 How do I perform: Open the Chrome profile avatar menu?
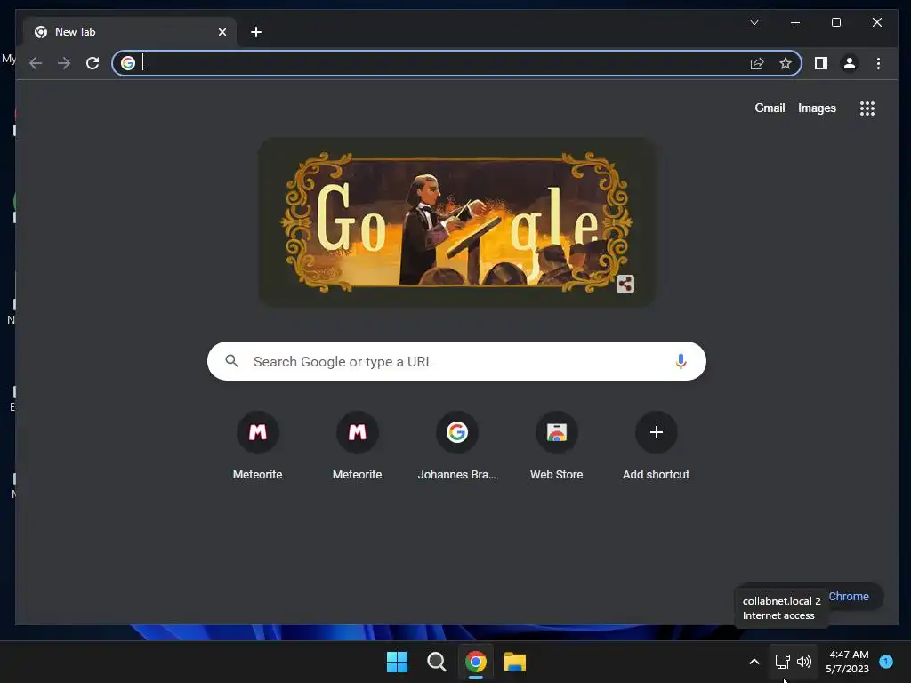click(849, 63)
